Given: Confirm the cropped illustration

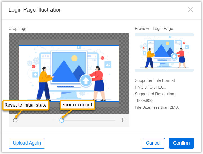Looking at the screenshot, I should (x=181, y=143).
